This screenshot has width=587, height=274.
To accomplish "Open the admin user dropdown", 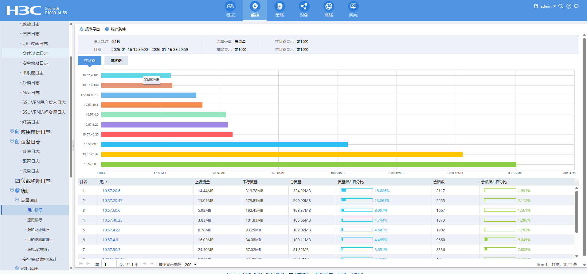I will pyautogui.click(x=548, y=6).
